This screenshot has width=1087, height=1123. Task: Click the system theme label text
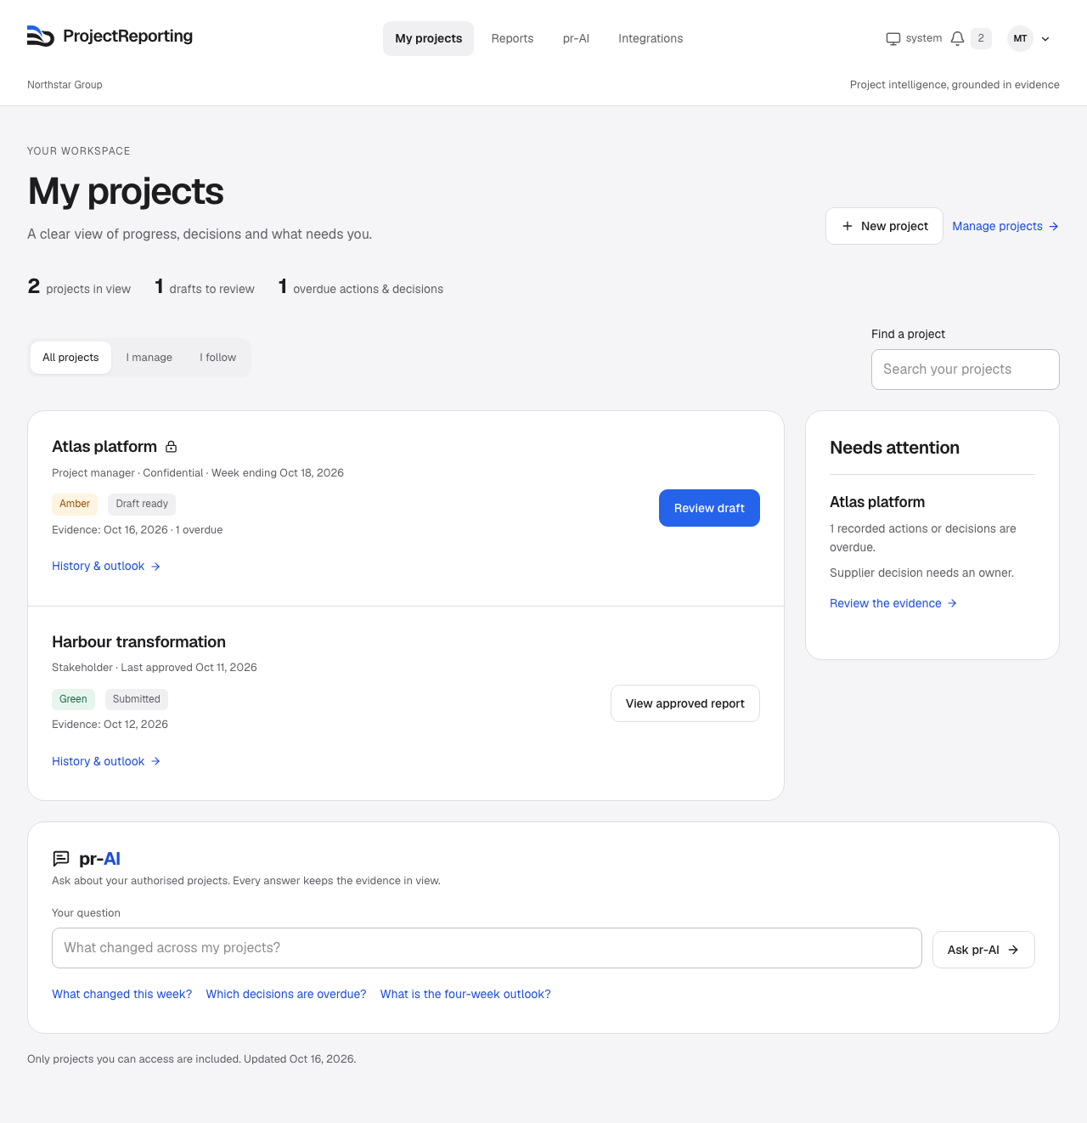pos(924,38)
